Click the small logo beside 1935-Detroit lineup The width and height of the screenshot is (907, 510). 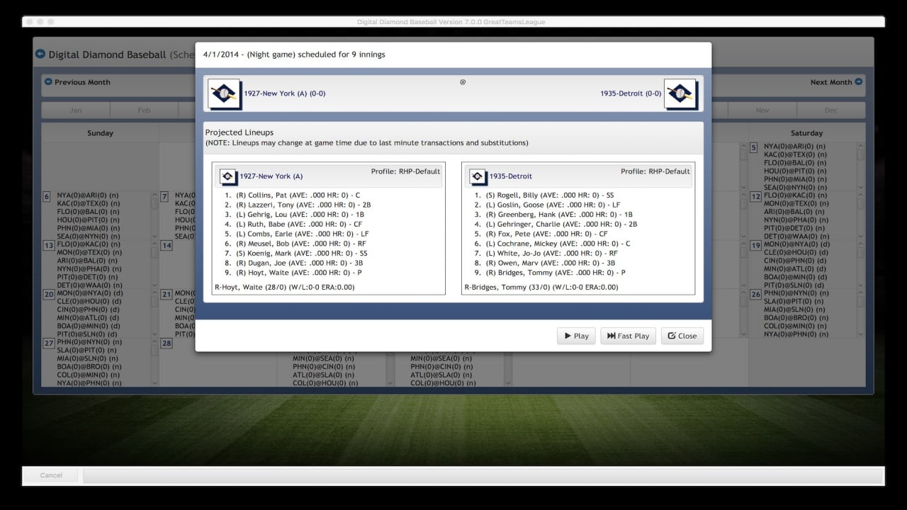tap(478, 176)
